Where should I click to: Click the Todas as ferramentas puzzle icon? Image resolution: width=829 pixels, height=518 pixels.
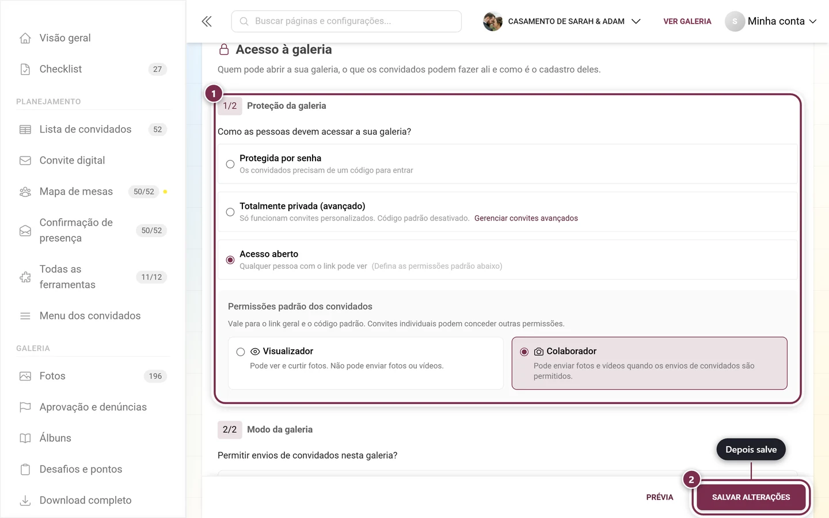(25, 277)
